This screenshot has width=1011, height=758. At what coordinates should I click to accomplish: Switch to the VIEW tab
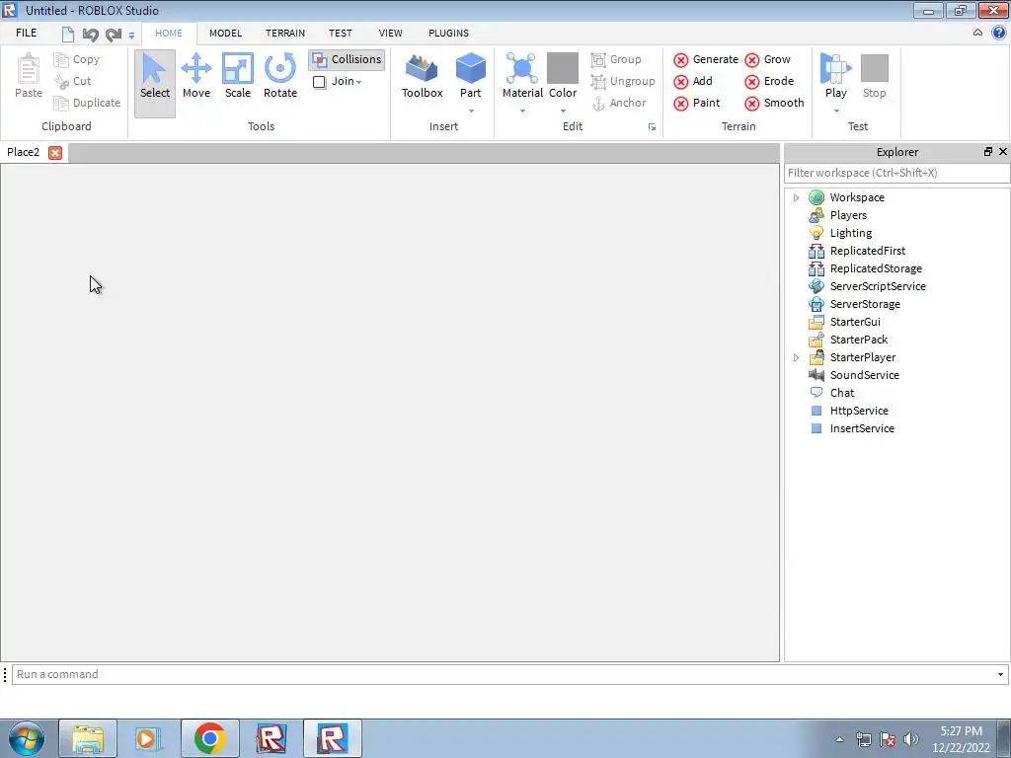390,33
